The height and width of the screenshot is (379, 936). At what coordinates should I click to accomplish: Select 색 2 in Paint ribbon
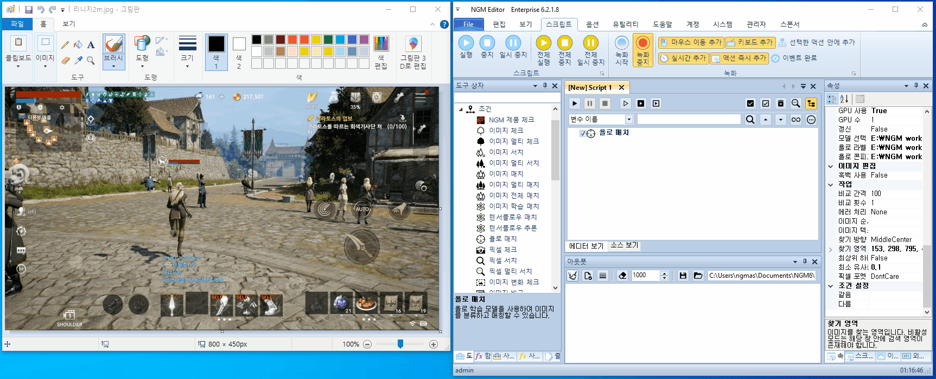[239, 52]
